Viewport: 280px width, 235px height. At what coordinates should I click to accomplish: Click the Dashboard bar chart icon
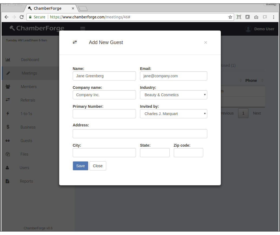[8, 60]
